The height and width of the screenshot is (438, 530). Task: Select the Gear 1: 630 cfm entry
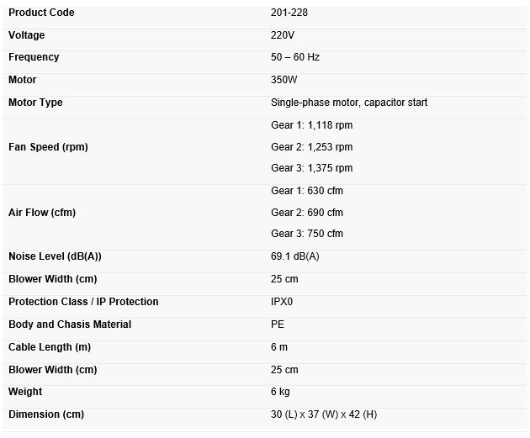point(307,191)
